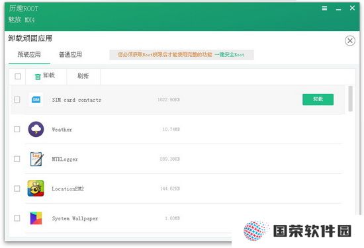Click the 卸载顽固应用 heading
The width and height of the screenshot is (364, 248).
30,38
